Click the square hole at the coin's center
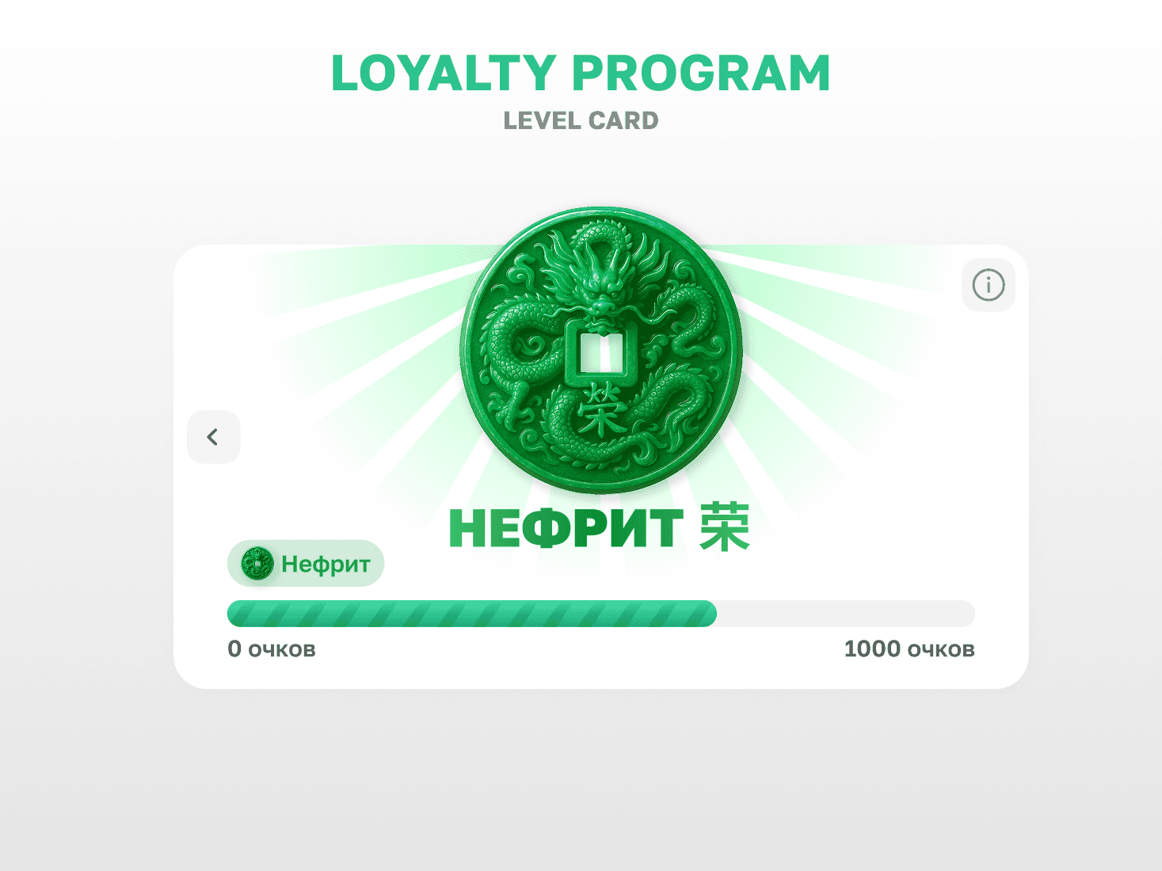The image size is (1162, 871). (x=600, y=353)
